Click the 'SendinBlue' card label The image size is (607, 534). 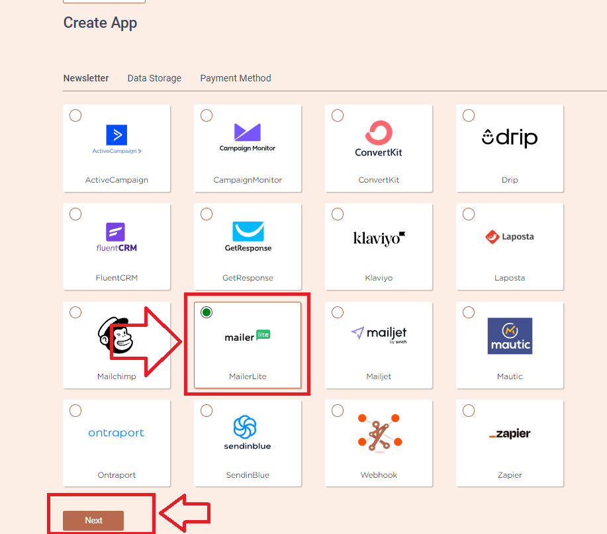coord(248,475)
